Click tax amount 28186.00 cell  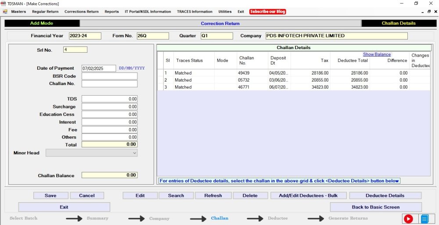coord(310,73)
